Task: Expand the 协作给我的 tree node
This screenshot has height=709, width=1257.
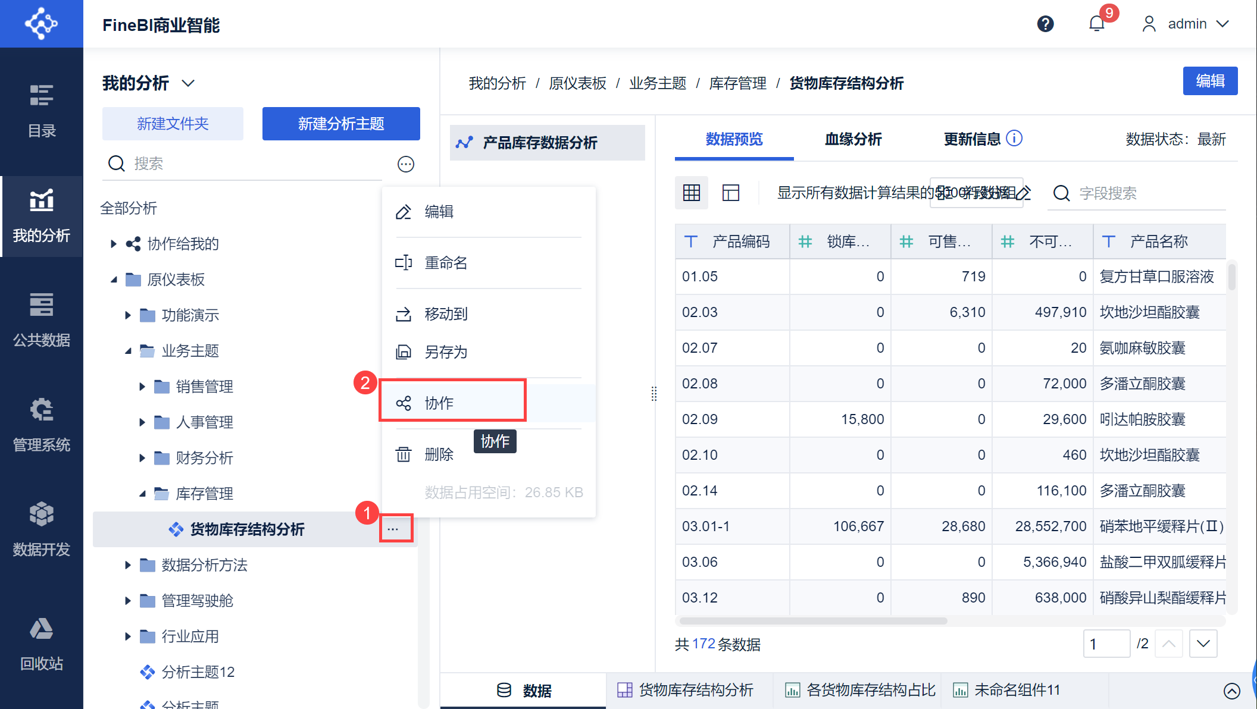Action: (114, 244)
